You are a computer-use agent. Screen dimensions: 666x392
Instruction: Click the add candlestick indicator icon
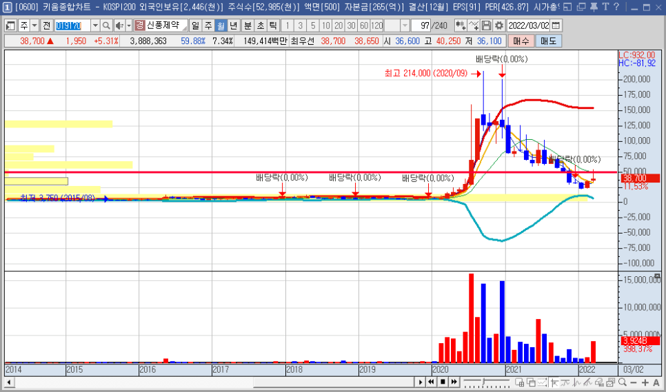(x=460, y=25)
